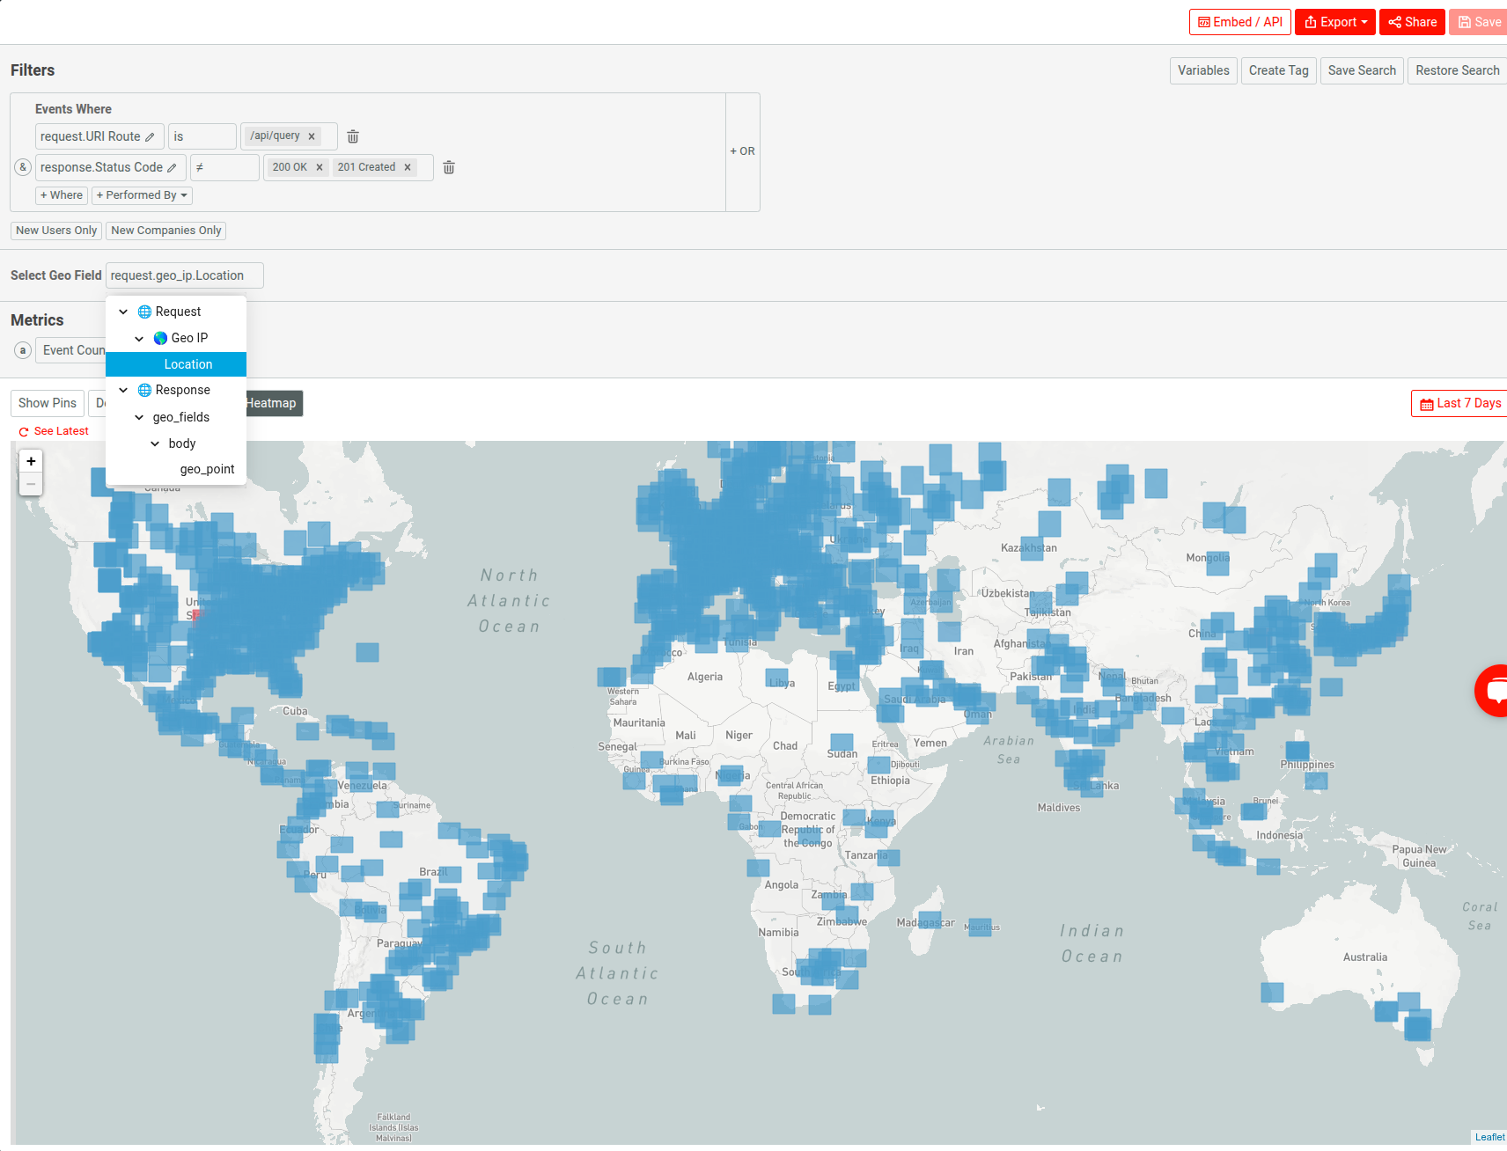Viewport: 1507px width, 1151px height.
Task: Open the Variables dialog
Action: tap(1202, 70)
